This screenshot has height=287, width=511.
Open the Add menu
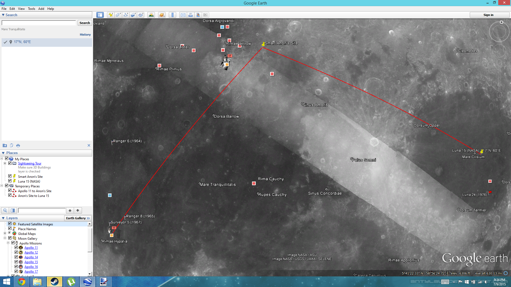[x=41, y=9]
